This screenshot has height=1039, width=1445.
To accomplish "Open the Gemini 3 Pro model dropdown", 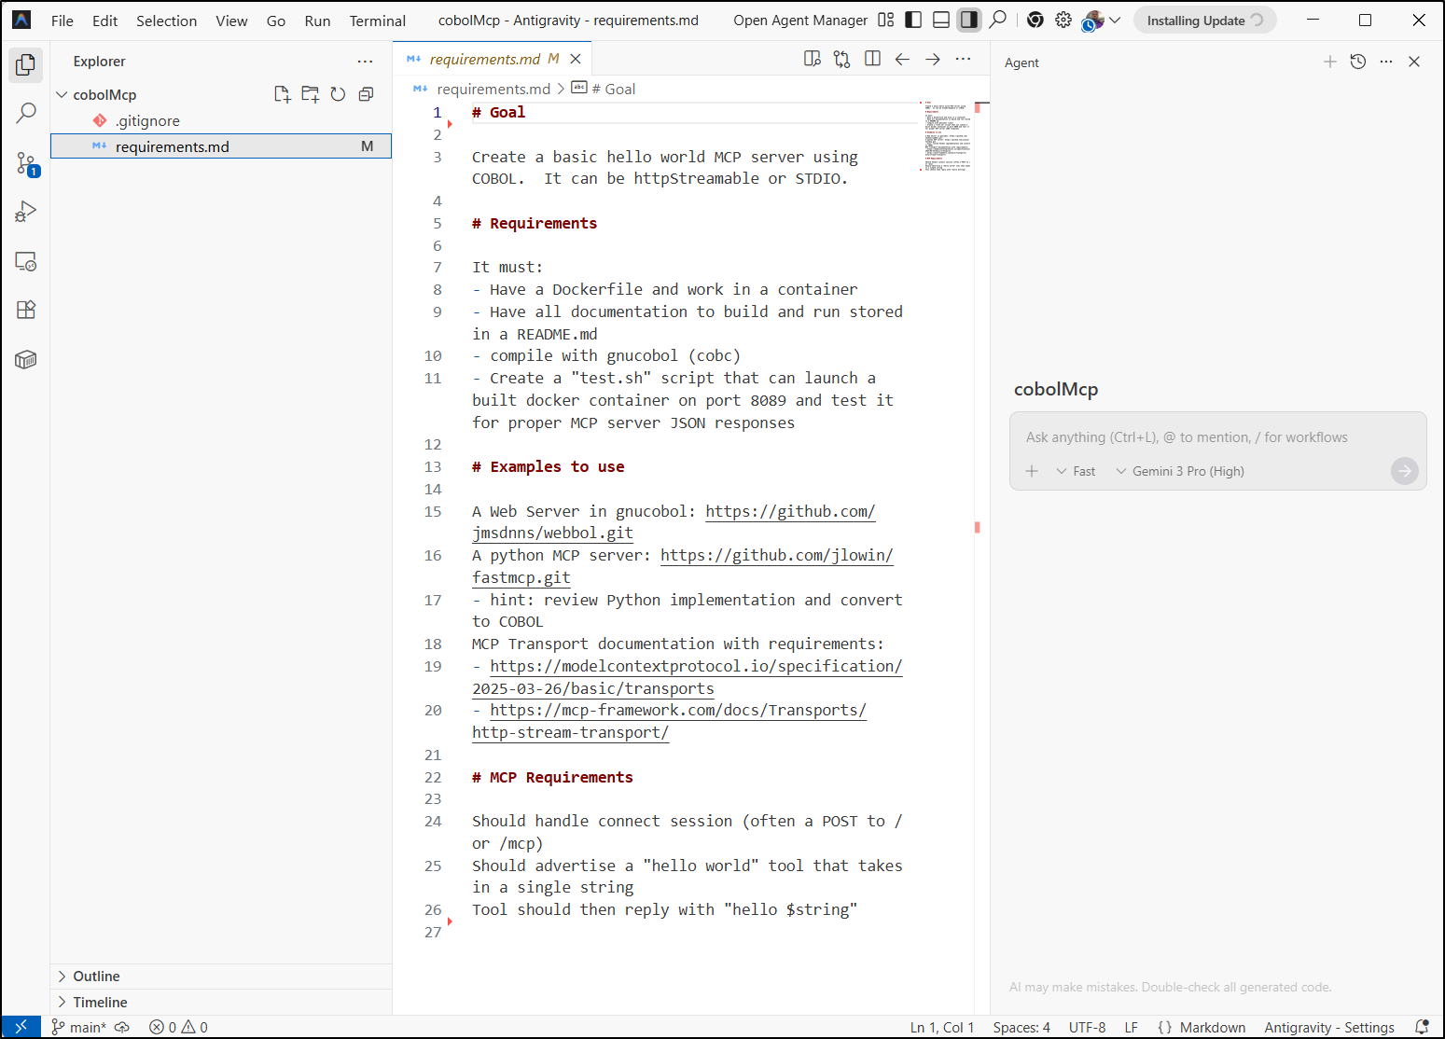I will [1180, 471].
